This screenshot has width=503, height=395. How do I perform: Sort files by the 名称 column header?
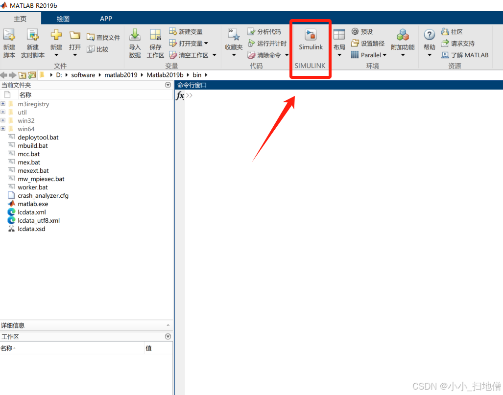pyautogui.click(x=25, y=94)
